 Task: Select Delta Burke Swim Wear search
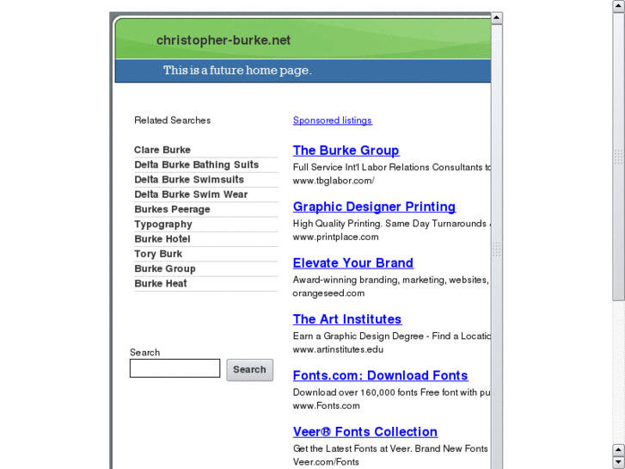[191, 194]
